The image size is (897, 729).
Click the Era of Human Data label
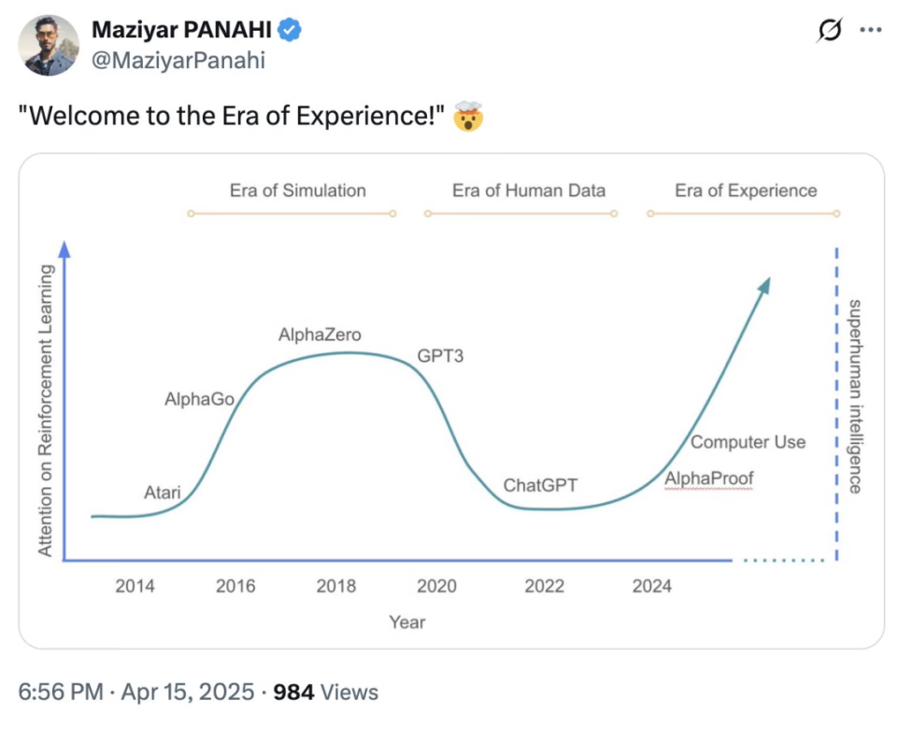[529, 190]
